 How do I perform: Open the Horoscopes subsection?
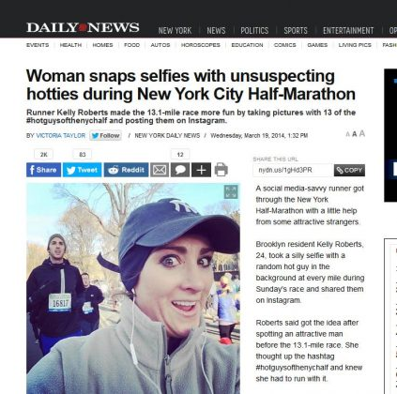201,45
